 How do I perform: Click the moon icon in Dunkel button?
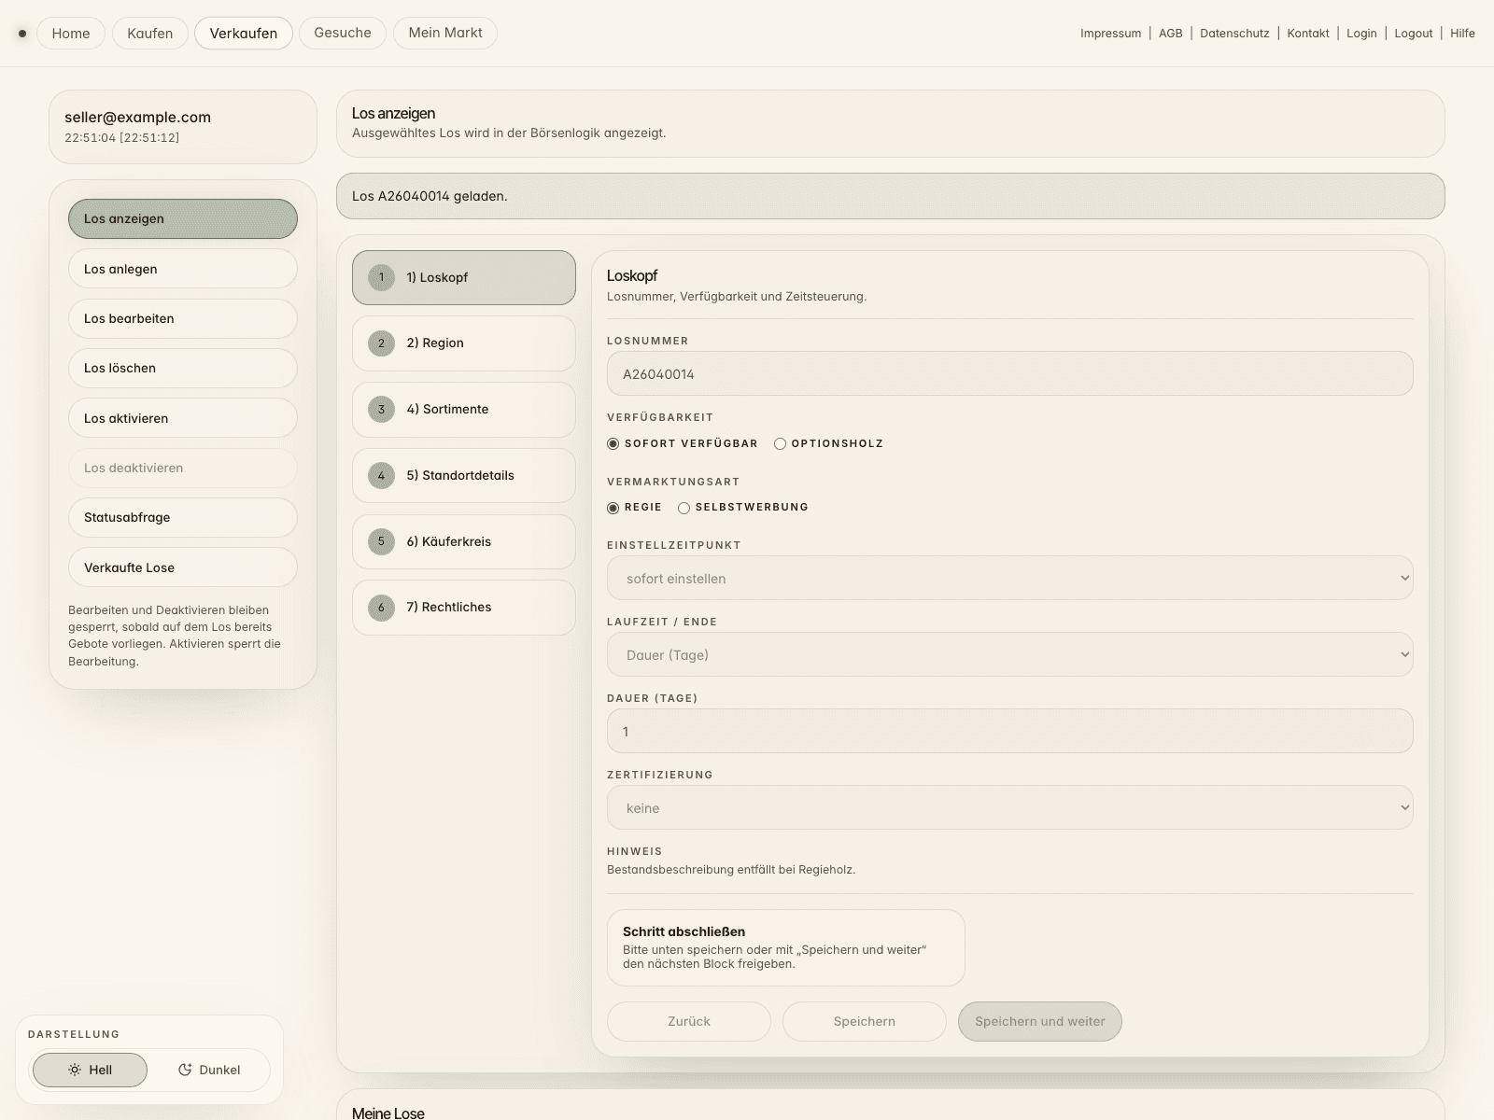tap(185, 1070)
